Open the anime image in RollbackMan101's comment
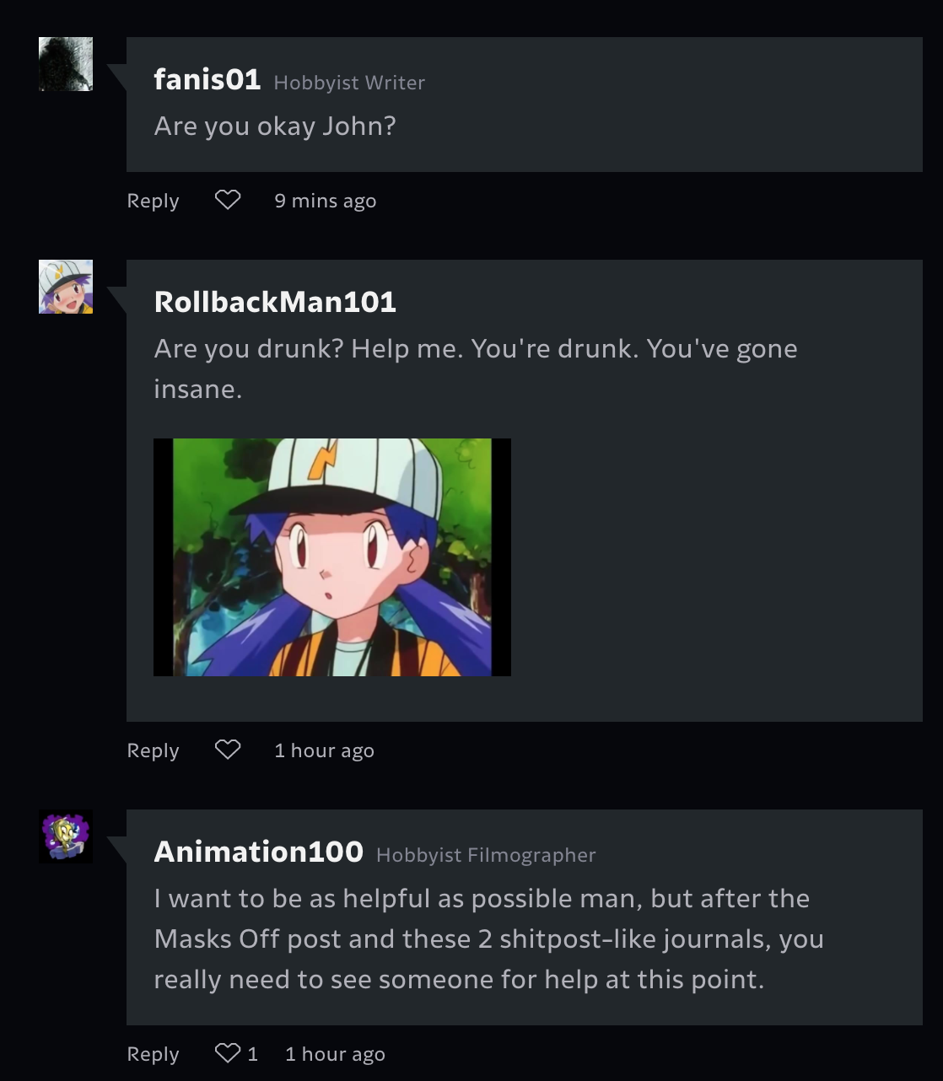The width and height of the screenshot is (943, 1081). pyautogui.click(x=332, y=557)
